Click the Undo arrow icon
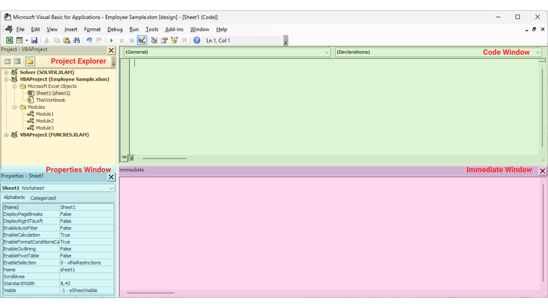This screenshot has height=308, width=548. (89, 40)
